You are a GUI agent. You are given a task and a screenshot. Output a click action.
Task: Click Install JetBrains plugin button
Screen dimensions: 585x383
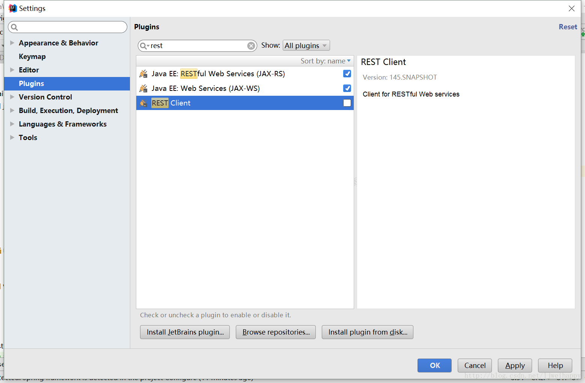tap(185, 332)
